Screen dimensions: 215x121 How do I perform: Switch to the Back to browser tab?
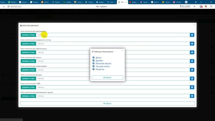pyautogui.click(x=155, y=2)
